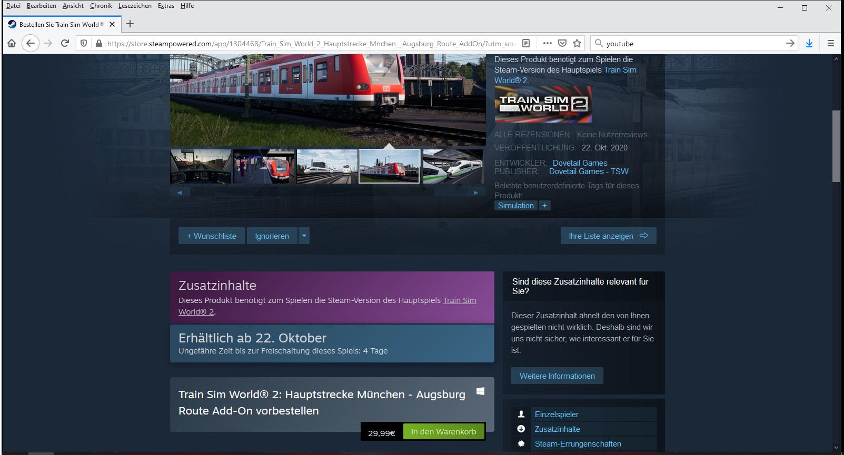This screenshot has width=844, height=455.
Task: Open the Datei menu
Action: coord(13,6)
